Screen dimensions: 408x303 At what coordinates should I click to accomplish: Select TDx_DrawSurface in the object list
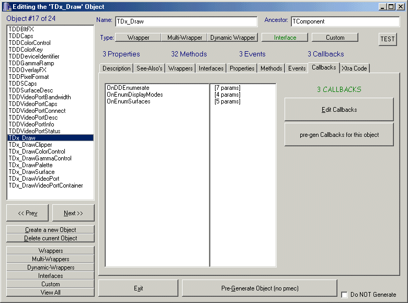tap(31, 172)
